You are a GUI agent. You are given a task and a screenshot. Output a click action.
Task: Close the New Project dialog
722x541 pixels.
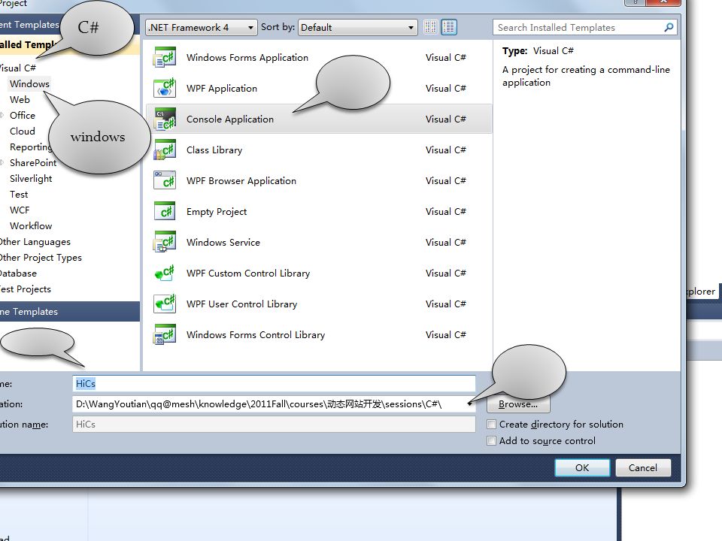663,2
